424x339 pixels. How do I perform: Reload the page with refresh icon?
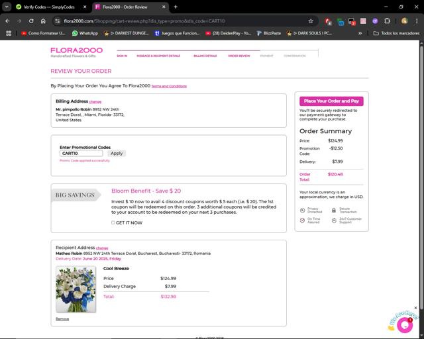(x=31, y=21)
